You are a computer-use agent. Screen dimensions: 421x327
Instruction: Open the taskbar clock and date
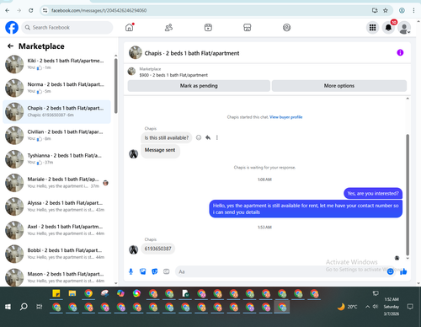[x=392, y=307]
